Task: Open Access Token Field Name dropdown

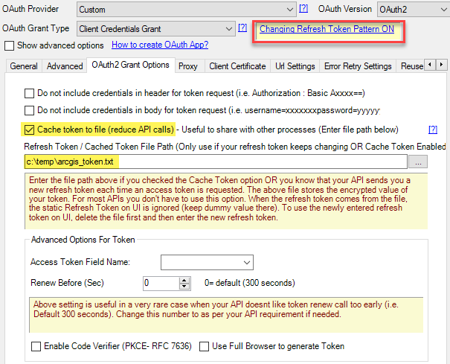Action: point(246,263)
